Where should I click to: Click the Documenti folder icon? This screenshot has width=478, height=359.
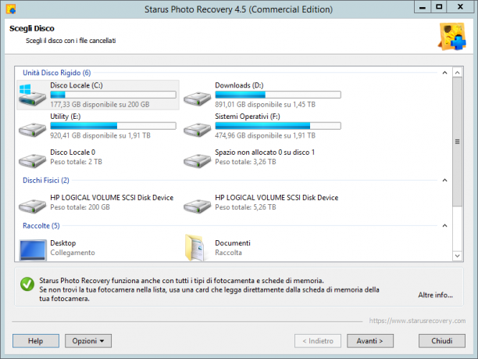pyautogui.click(x=194, y=248)
